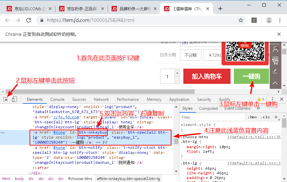Click the Elements panel vertical scrollbar thumb

tap(176, 142)
